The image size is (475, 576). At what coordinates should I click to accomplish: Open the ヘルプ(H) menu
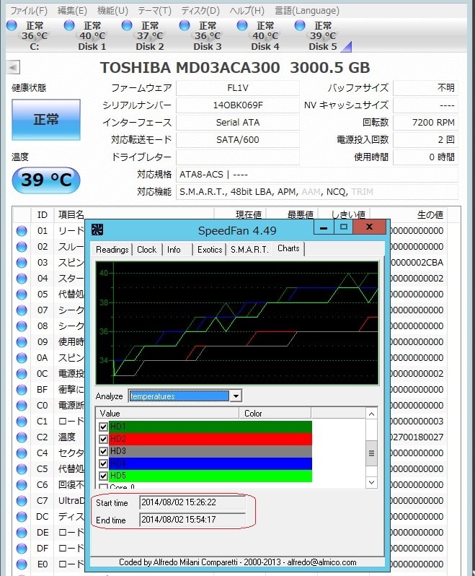pyautogui.click(x=247, y=11)
